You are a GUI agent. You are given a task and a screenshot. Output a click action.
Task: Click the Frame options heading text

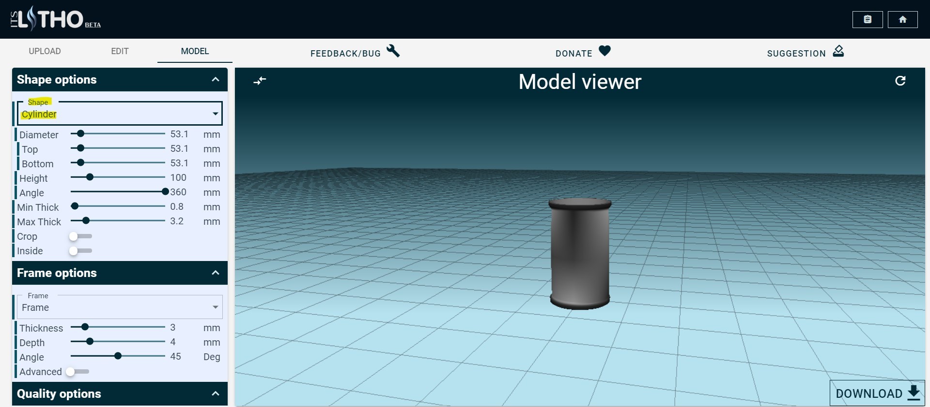coord(57,273)
